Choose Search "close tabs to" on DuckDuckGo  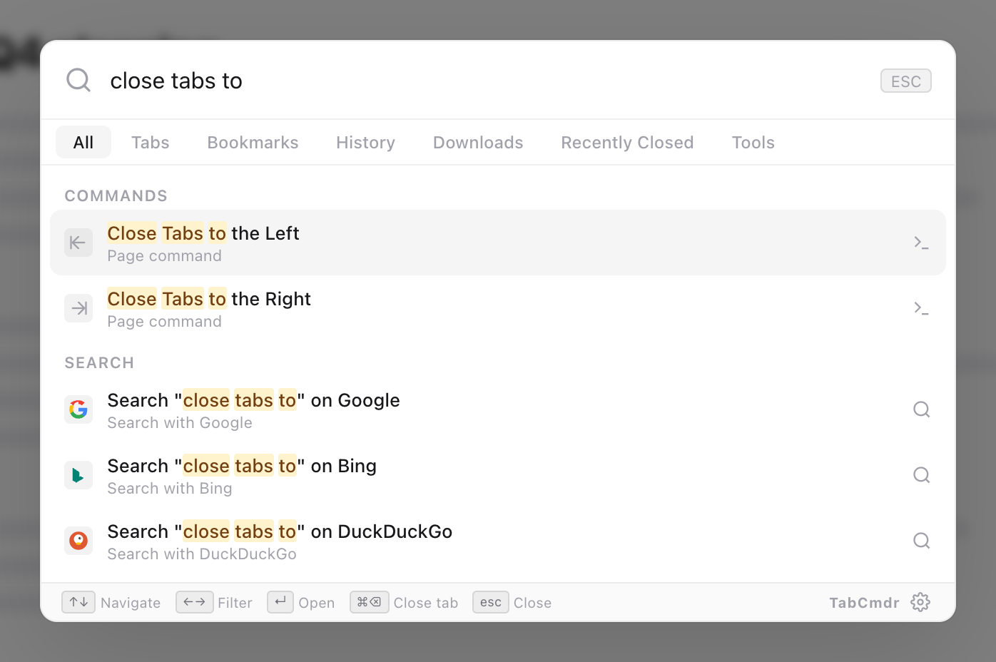498,541
